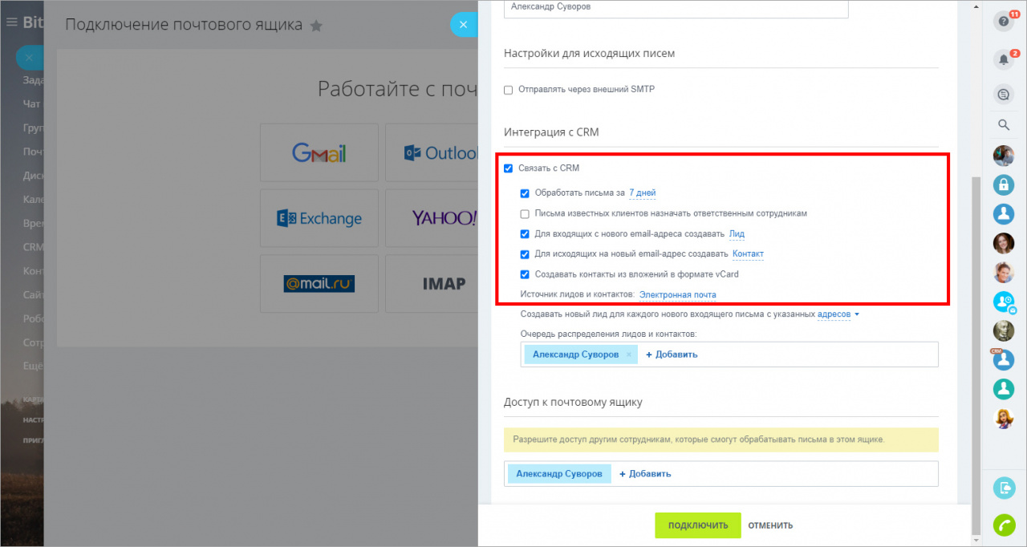
Task: Close the slider panel with blue X
Action: point(463,24)
